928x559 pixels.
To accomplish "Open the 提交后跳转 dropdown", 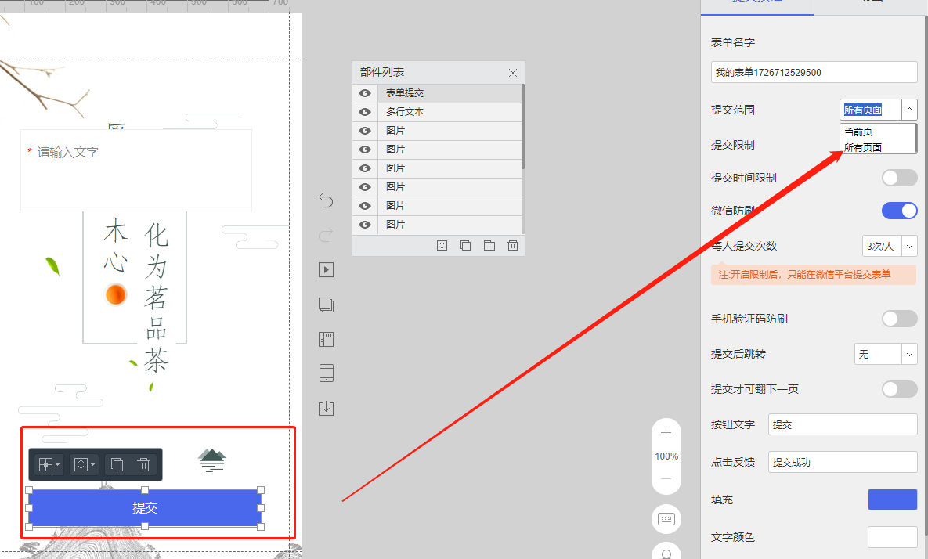I will 886,355.
